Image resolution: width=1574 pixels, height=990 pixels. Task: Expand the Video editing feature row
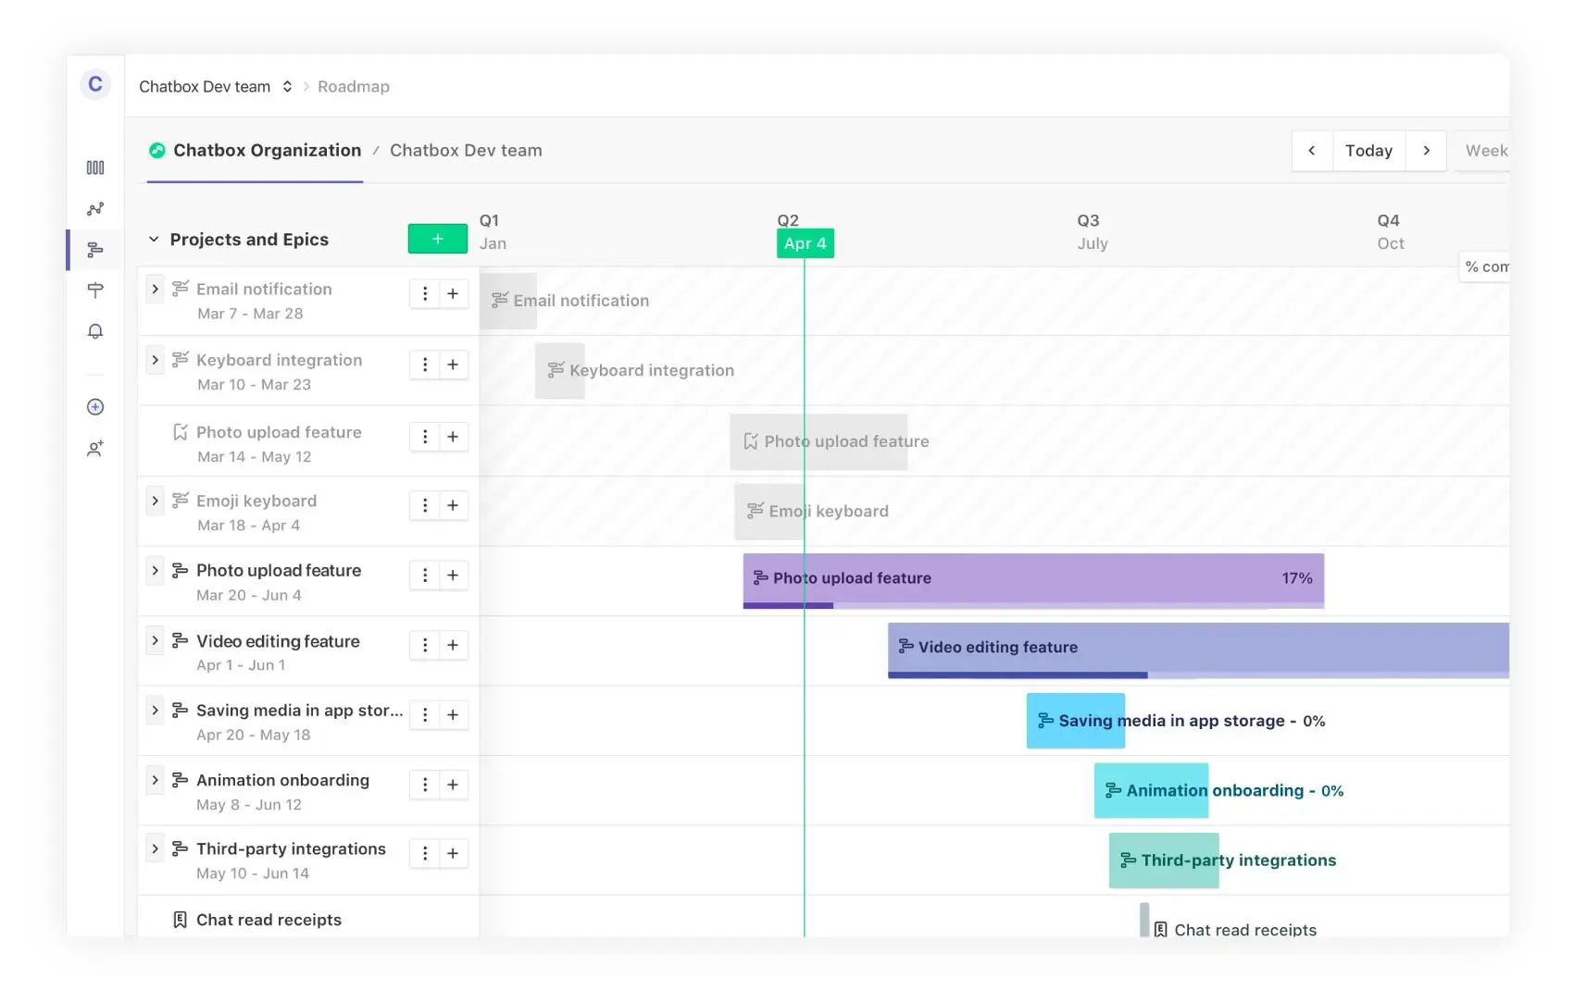[x=155, y=640]
